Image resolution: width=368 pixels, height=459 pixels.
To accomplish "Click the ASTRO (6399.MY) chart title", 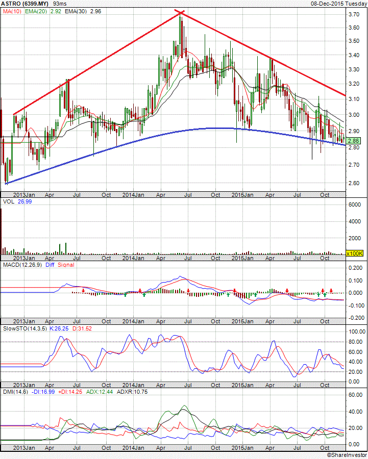I will pyautogui.click(x=24, y=4).
